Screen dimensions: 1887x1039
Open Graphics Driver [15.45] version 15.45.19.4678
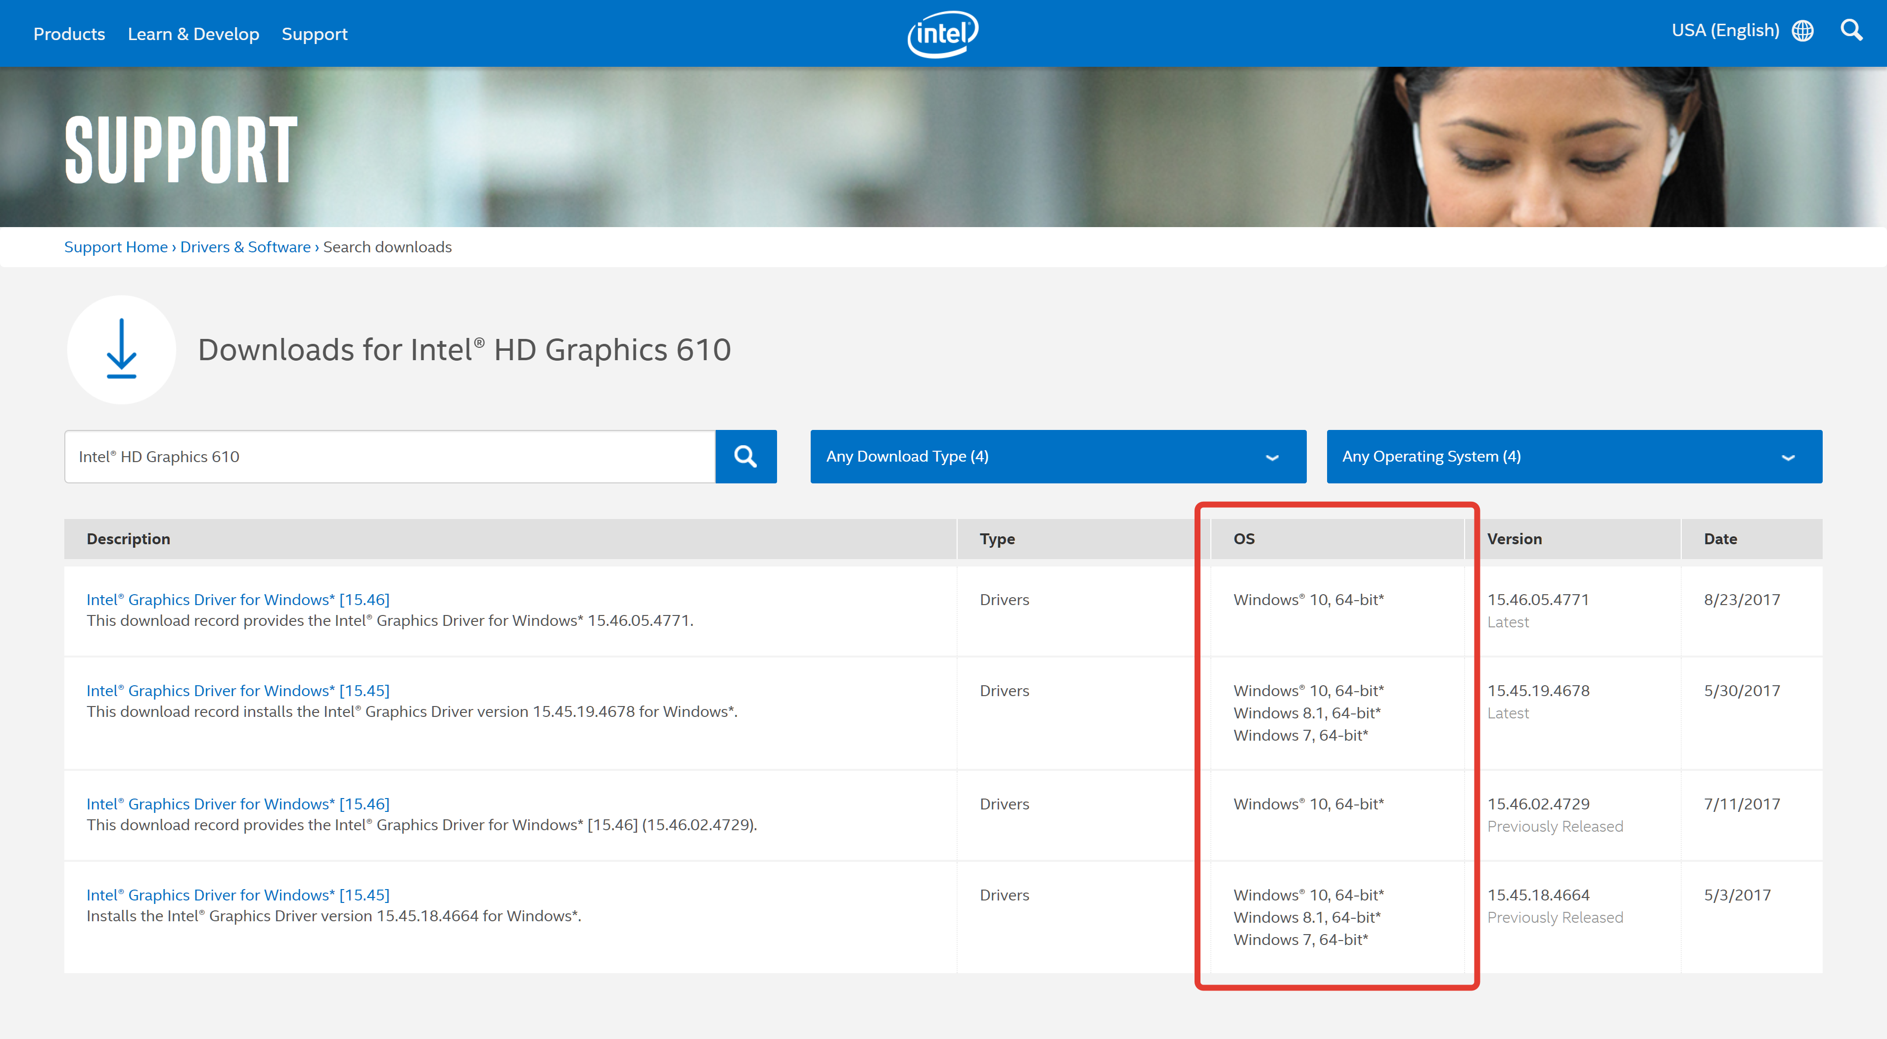coord(237,690)
